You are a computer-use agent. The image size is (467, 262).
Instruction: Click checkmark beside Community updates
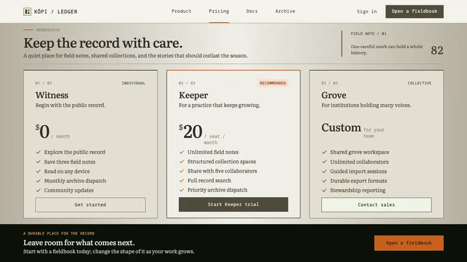[x=38, y=190]
